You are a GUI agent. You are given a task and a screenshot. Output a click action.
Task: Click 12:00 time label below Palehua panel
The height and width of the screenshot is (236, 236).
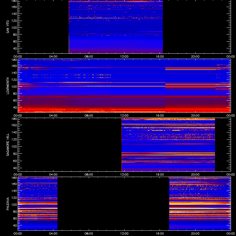point(124,234)
